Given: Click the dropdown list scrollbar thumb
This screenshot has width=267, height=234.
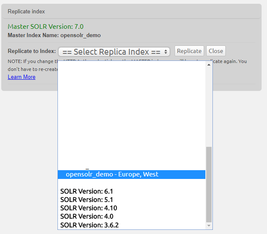Looking at the screenshot, I should [x=209, y=184].
